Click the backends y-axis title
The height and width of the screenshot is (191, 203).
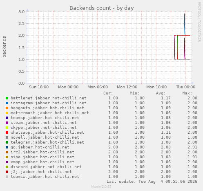pos(4,47)
